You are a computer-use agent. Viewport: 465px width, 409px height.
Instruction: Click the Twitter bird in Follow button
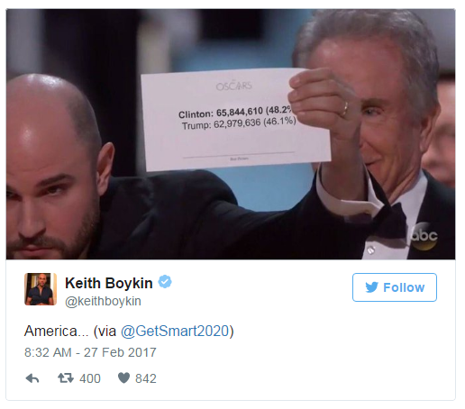(371, 287)
